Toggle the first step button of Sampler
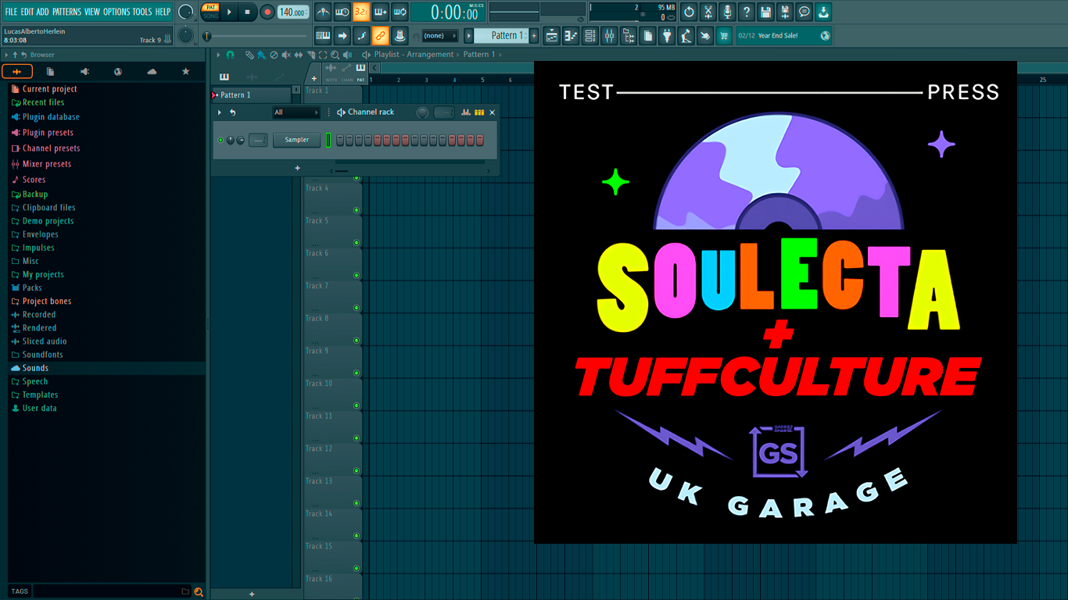 (x=340, y=140)
